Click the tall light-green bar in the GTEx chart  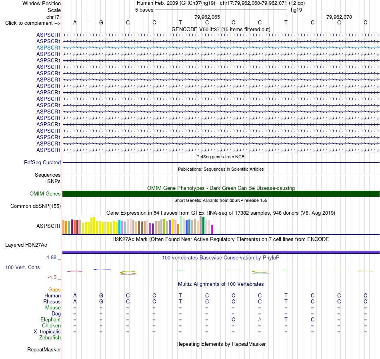point(181,225)
